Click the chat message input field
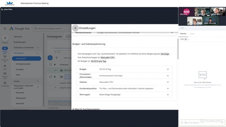Screen dimensions: 226x127 [202, 122]
